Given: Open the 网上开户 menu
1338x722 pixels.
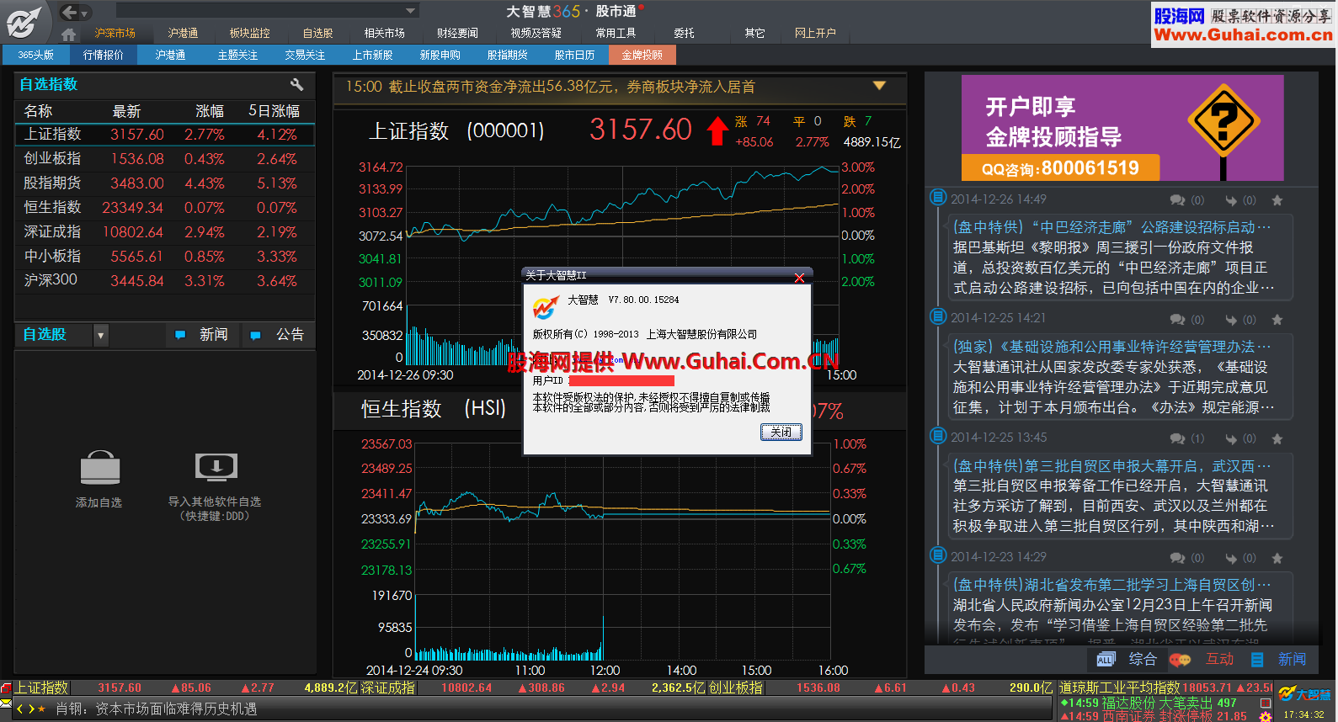Looking at the screenshot, I should pyautogui.click(x=815, y=33).
